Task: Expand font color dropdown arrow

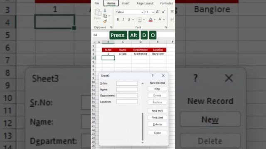Action: click(164, 20)
